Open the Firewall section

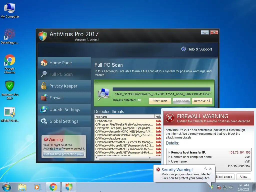(x=64, y=98)
